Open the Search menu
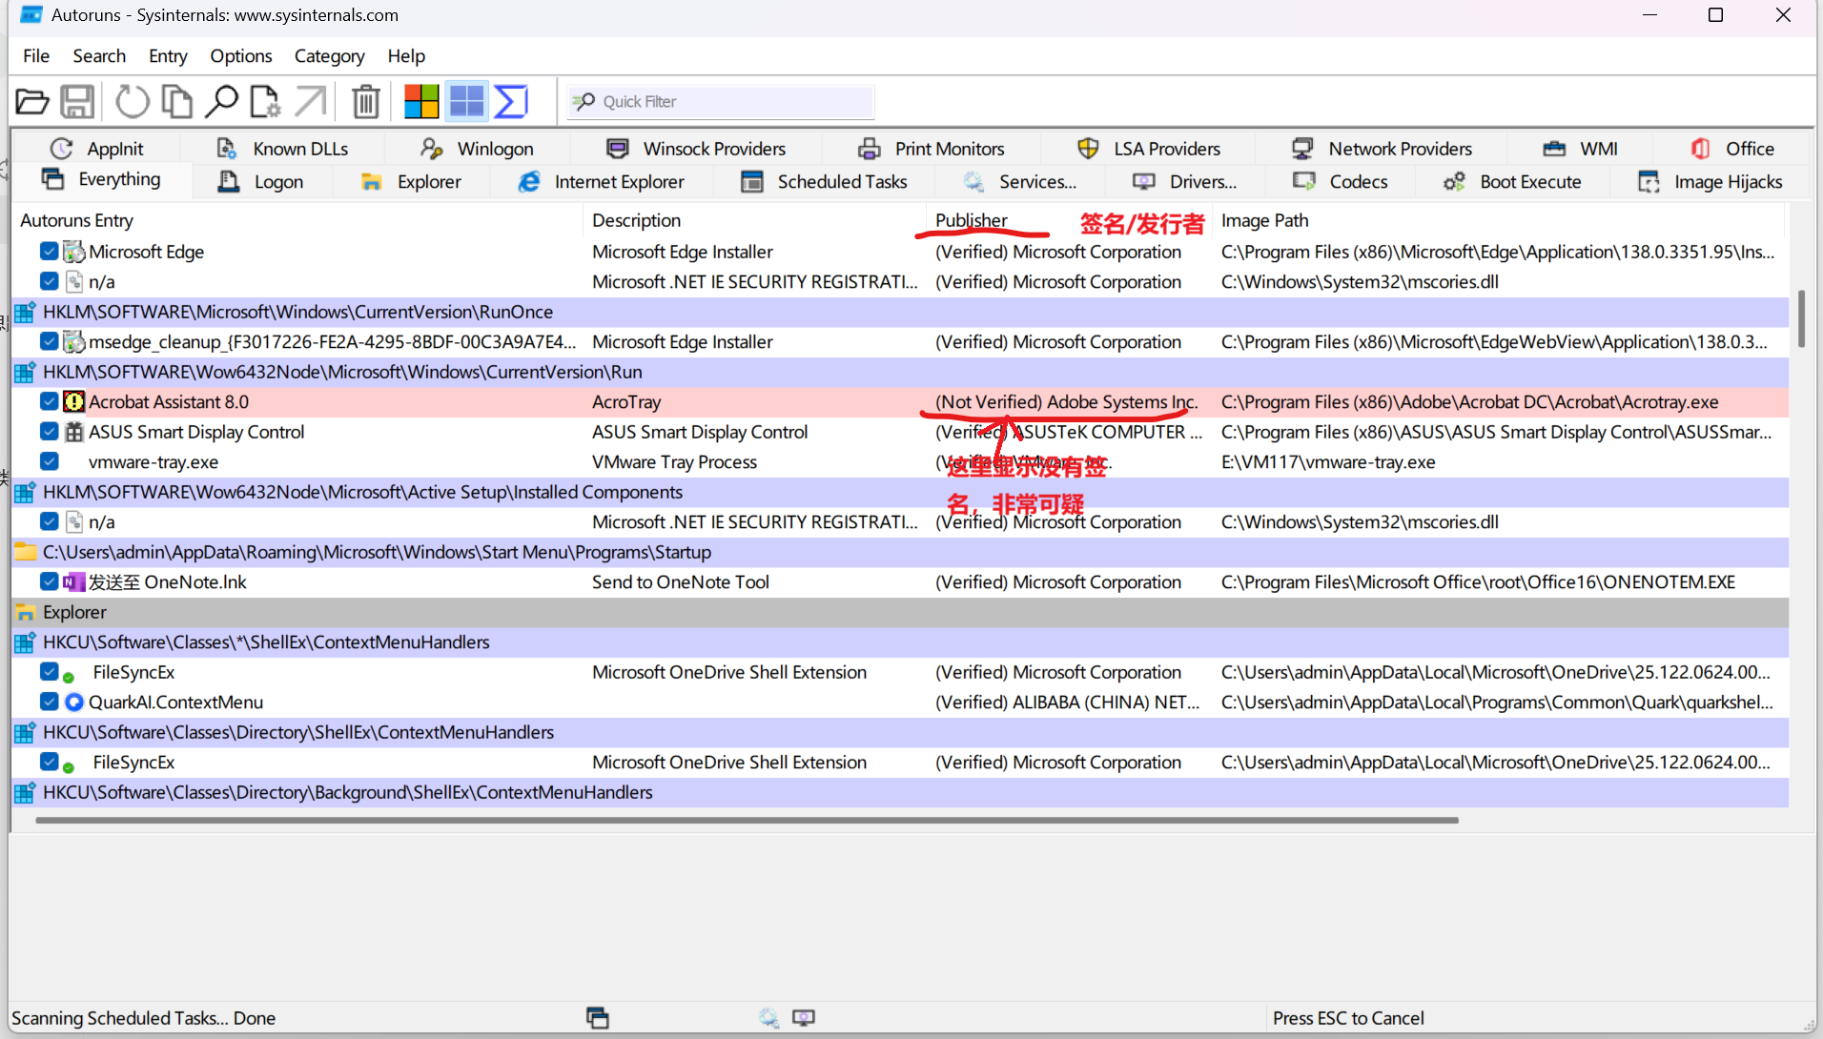The width and height of the screenshot is (1823, 1039). click(x=99, y=56)
